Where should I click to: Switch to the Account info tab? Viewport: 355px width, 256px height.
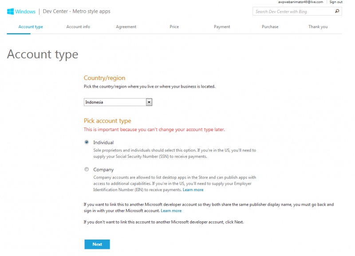point(78,27)
